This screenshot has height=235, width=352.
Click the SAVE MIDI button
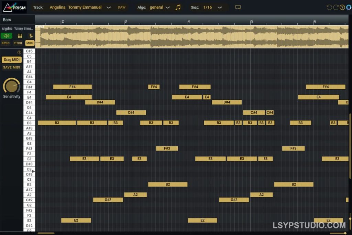11,67
